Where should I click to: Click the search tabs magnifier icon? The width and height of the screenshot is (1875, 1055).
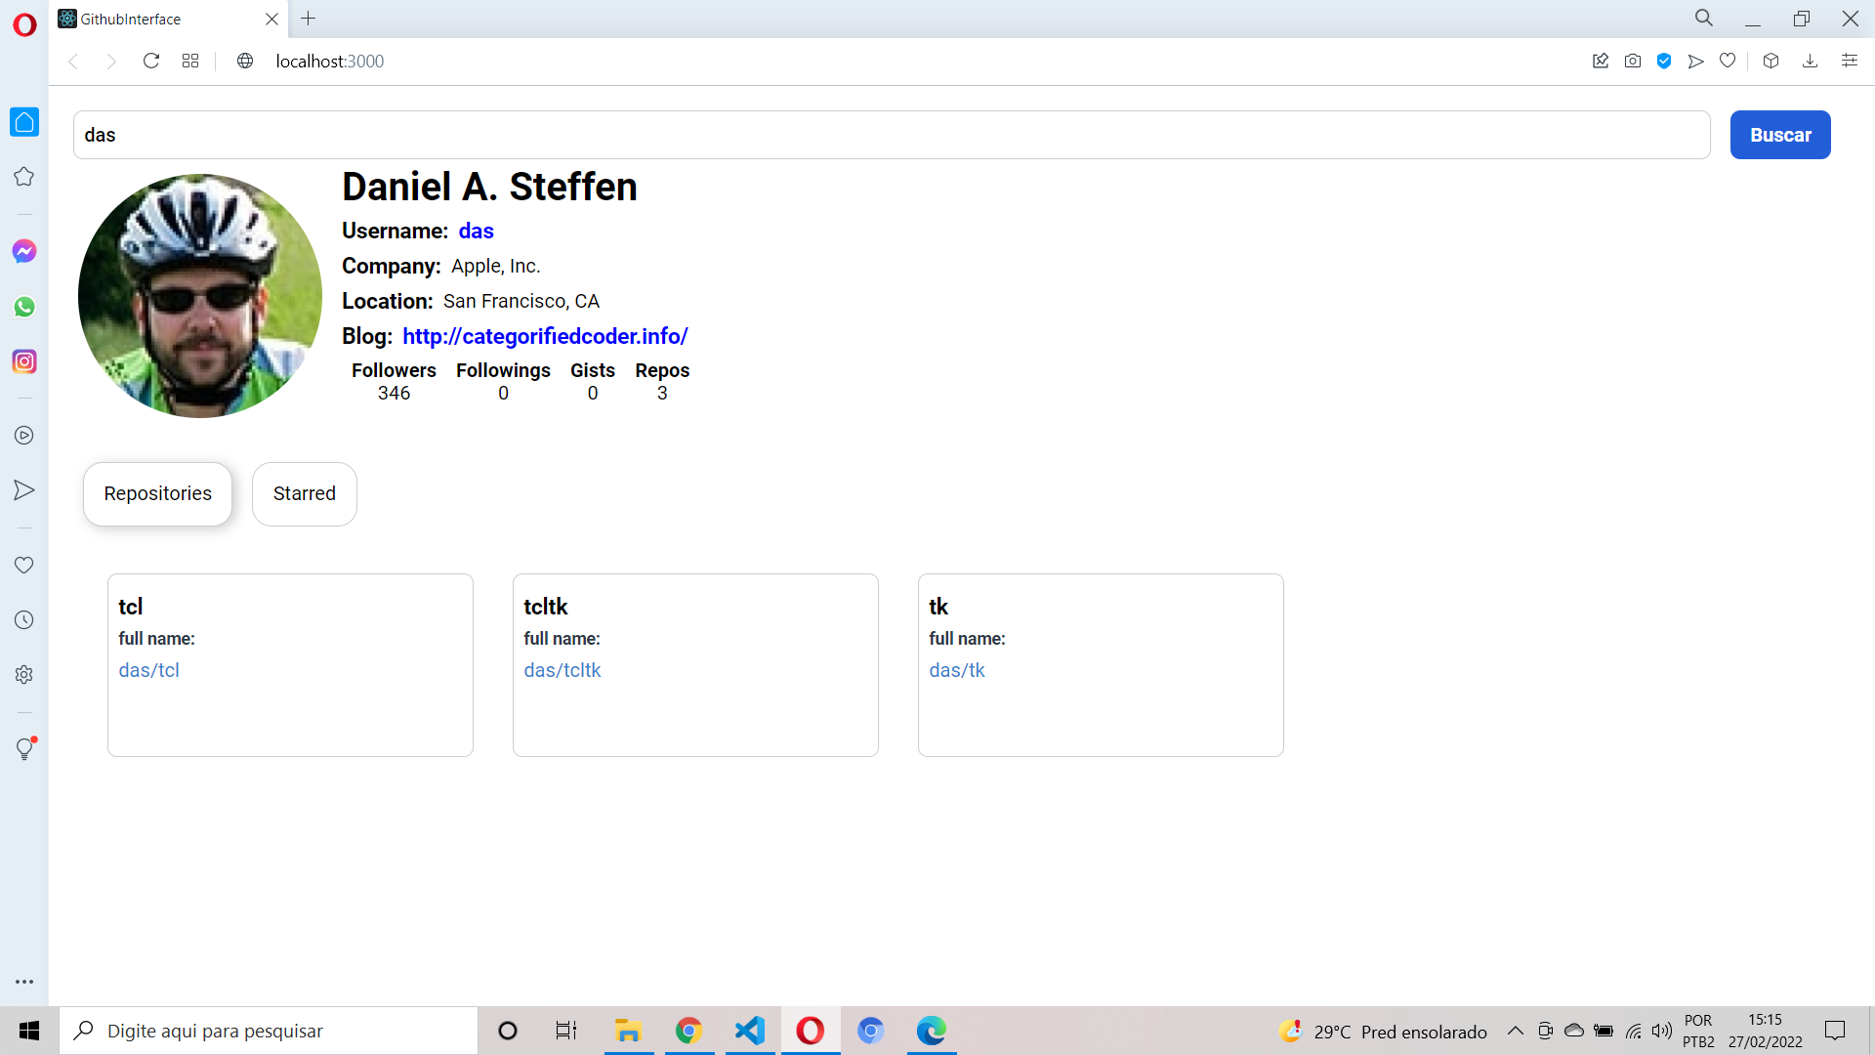pos(1704,19)
